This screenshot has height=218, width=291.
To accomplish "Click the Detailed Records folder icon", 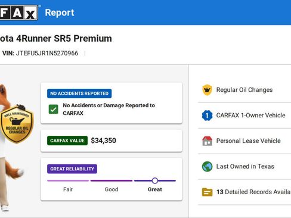I will coord(207,192).
